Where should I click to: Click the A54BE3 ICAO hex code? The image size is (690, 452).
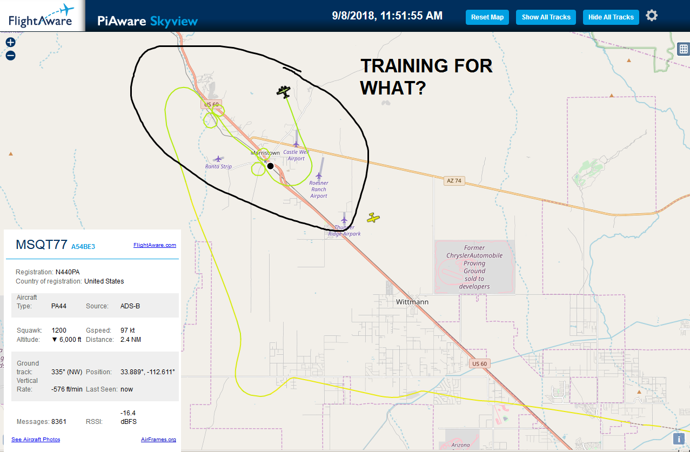(x=83, y=247)
